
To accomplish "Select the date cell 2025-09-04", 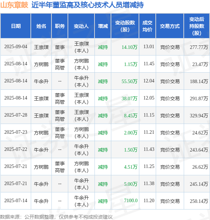I will click(x=16, y=46).
